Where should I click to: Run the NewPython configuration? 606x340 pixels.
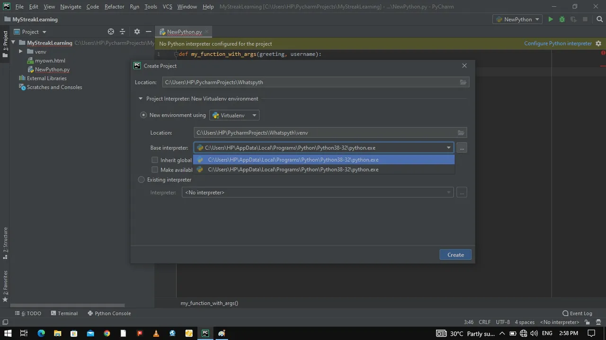point(550,19)
